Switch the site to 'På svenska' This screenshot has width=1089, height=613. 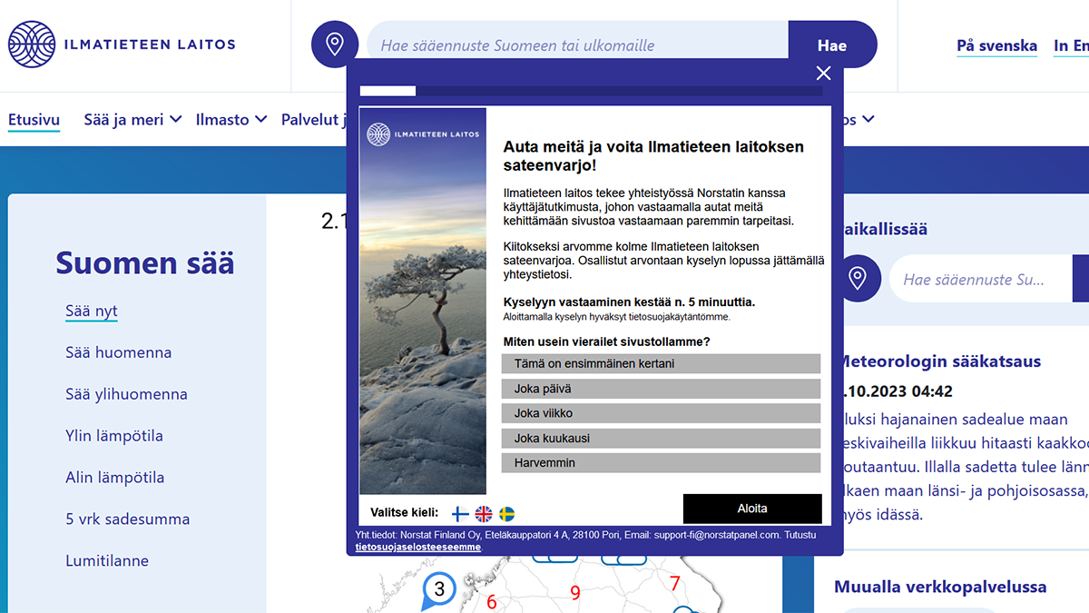pos(996,45)
